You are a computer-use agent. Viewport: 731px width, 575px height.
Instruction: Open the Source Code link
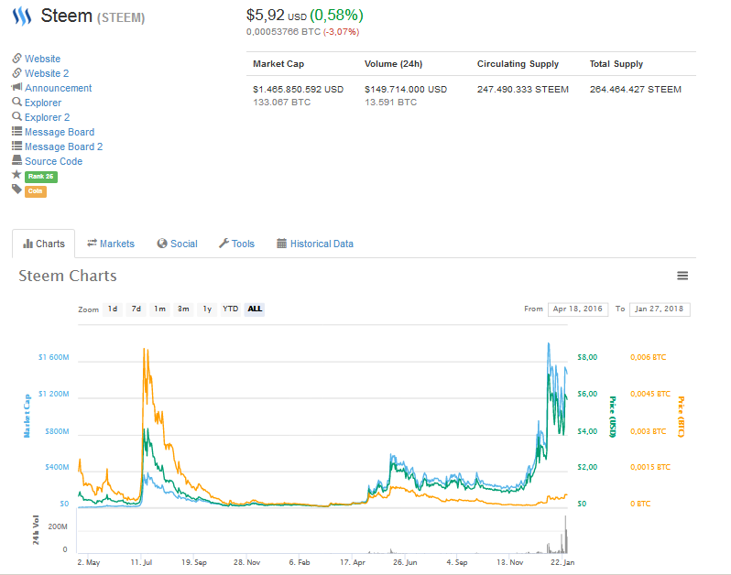click(54, 161)
